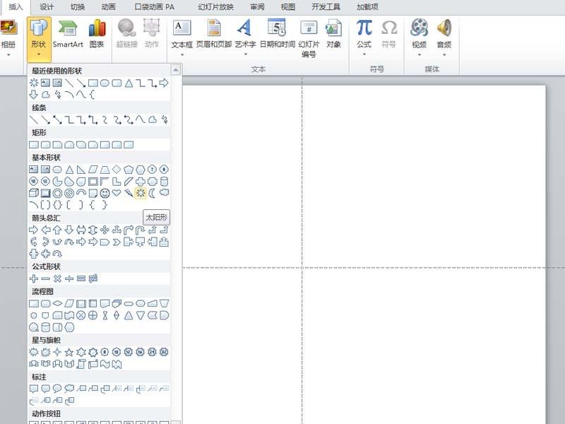Select the Cube shape
The width and height of the screenshot is (565, 424).
33,193
